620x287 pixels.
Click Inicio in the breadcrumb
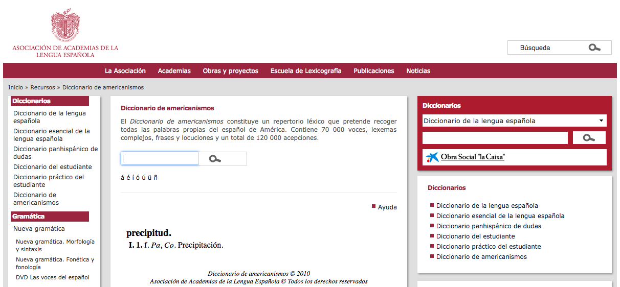pos(15,87)
